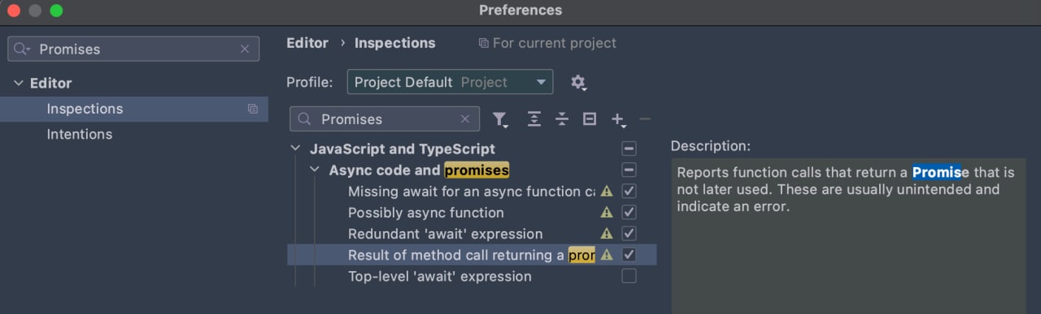Uncheck Possibly async function checkbox
Screen dimensions: 1041x314
[629, 213]
